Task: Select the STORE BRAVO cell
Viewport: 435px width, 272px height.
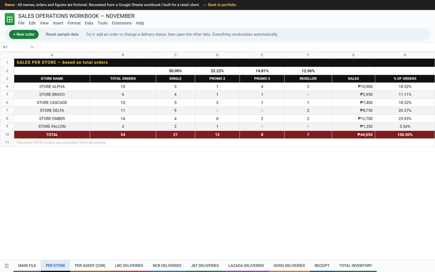Action: coord(52,95)
